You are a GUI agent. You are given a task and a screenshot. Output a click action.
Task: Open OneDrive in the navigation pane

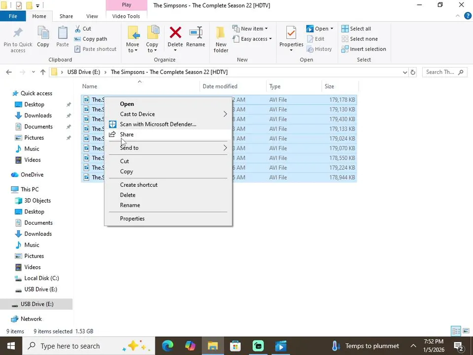[32, 175]
